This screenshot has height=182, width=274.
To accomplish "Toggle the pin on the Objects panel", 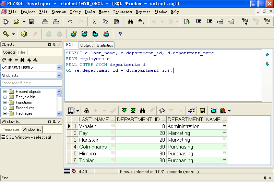I will (x=54, y=44).
